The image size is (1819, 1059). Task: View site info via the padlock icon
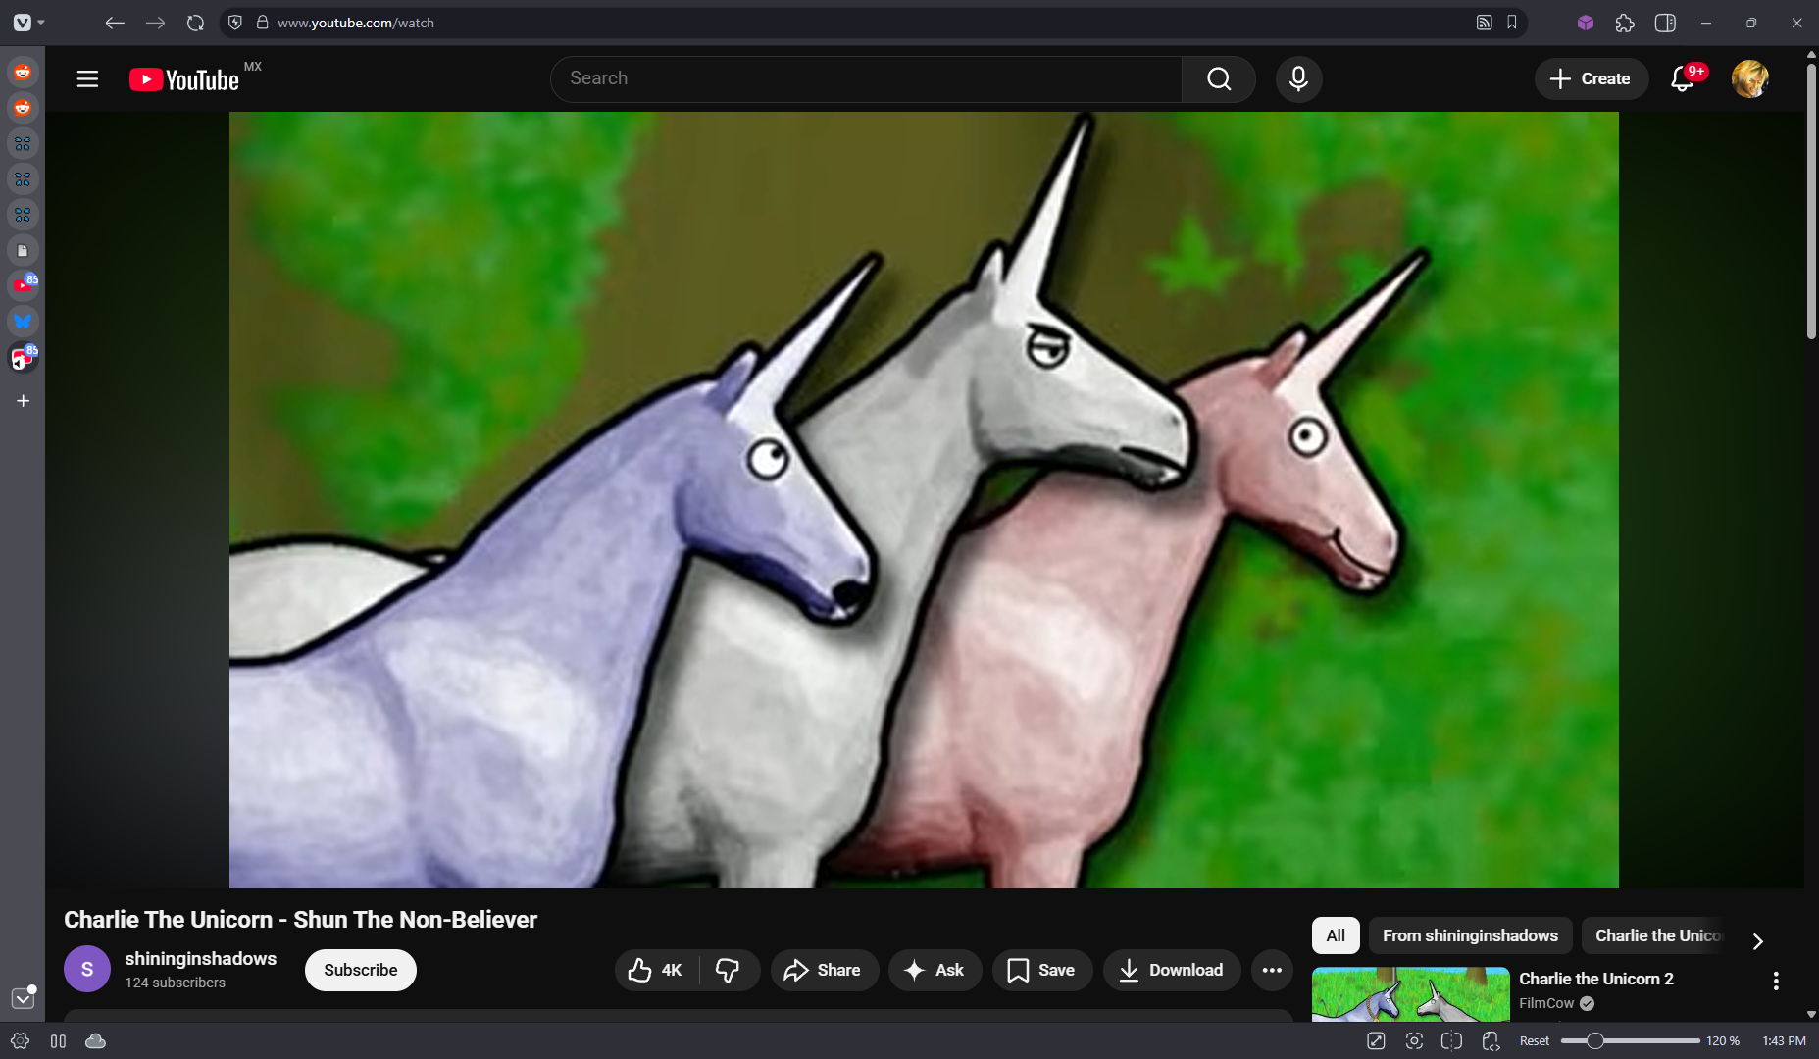pyautogui.click(x=263, y=23)
